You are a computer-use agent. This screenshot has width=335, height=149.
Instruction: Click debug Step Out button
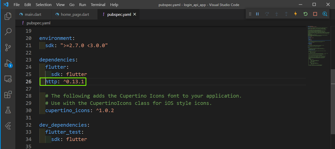point(286,14)
